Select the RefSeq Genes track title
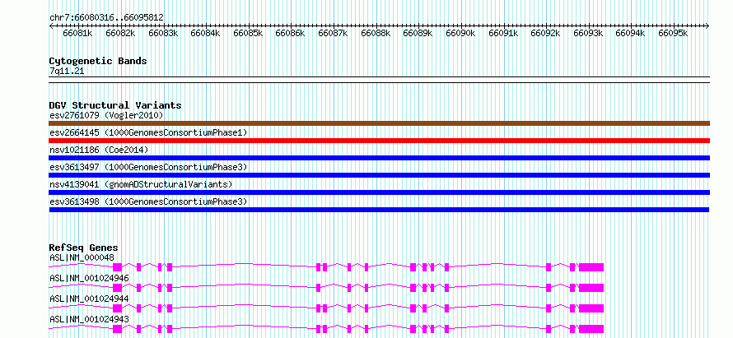733x338 pixels. tap(84, 248)
